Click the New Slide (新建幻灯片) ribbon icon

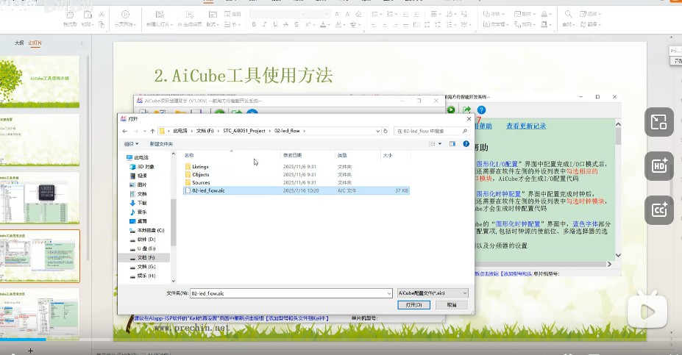point(160,19)
